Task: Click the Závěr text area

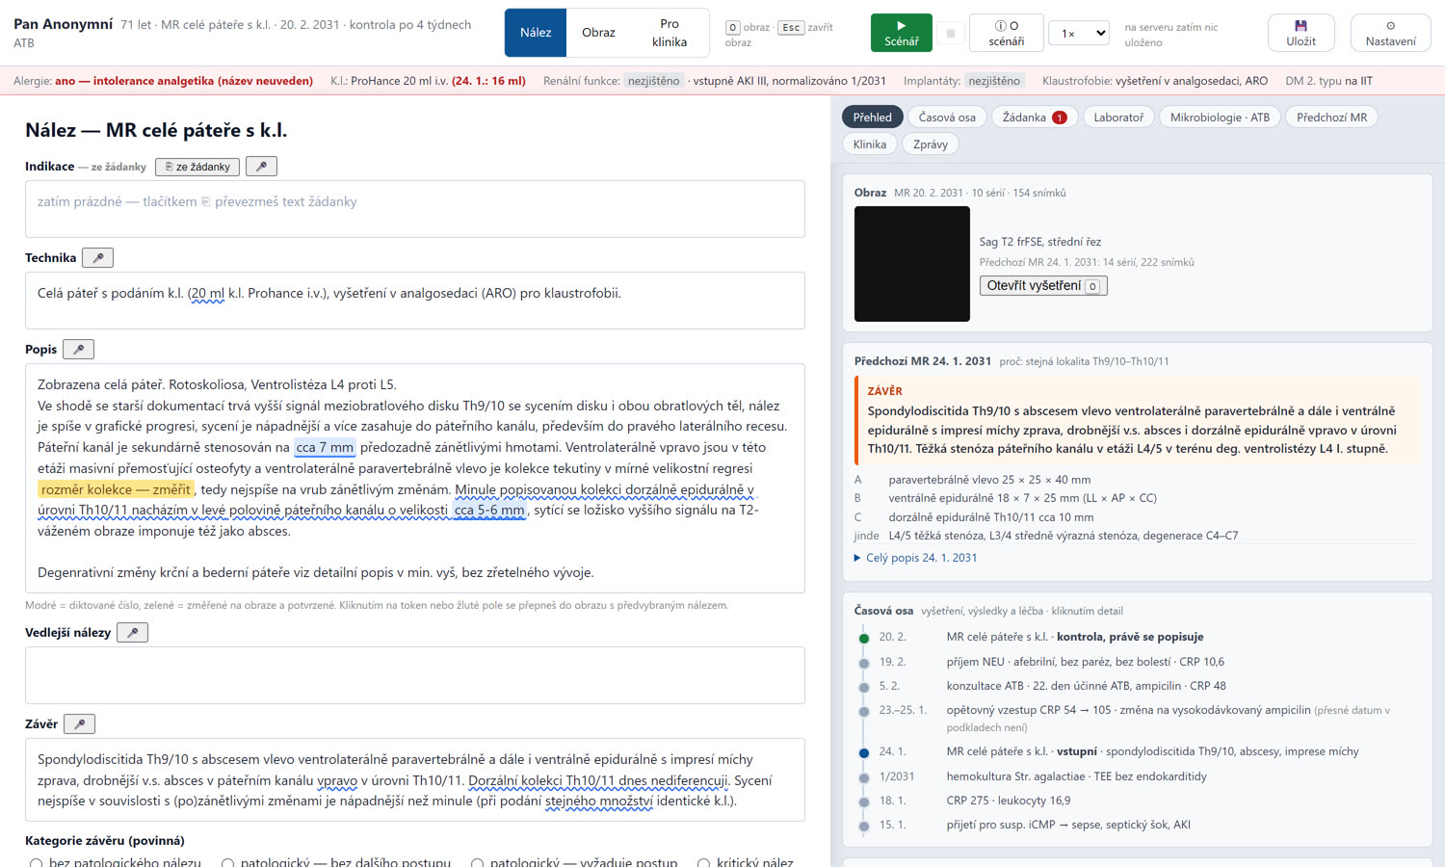Action: click(415, 780)
